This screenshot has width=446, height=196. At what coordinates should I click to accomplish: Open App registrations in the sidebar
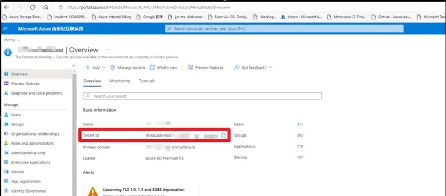click(x=26, y=181)
